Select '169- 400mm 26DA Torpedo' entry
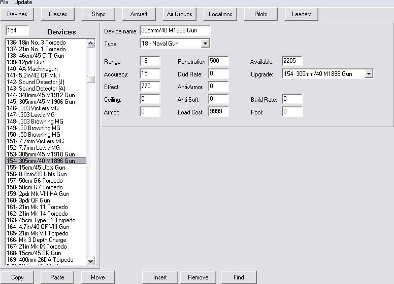 tap(46, 260)
